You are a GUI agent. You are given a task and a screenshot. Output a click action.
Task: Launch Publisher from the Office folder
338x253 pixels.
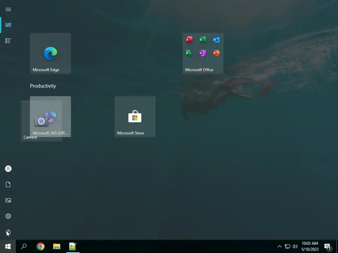(189, 53)
